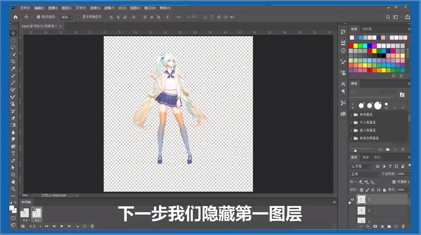Enable the 显示变换控件 checkbox
The image size is (421, 235).
tap(79, 17)
